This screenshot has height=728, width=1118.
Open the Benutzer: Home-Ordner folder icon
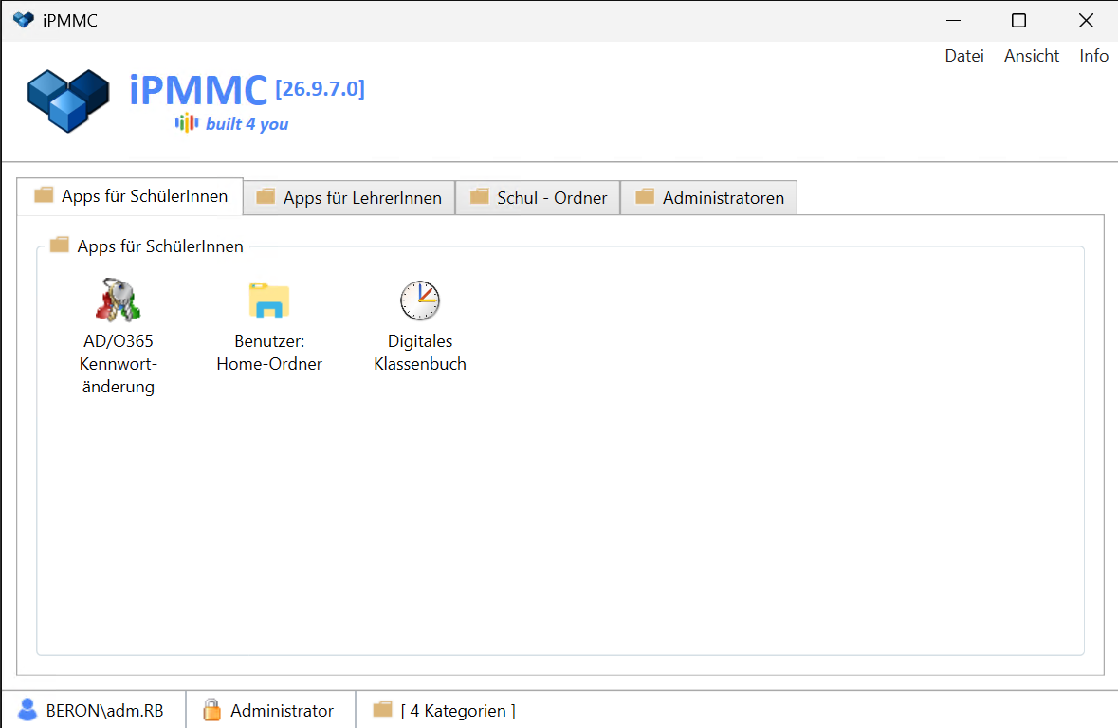[268, 300]
